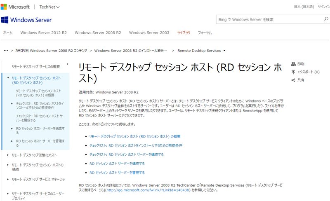
Task: Collapse the sidebar with the chevron
Action: (67, 64)
